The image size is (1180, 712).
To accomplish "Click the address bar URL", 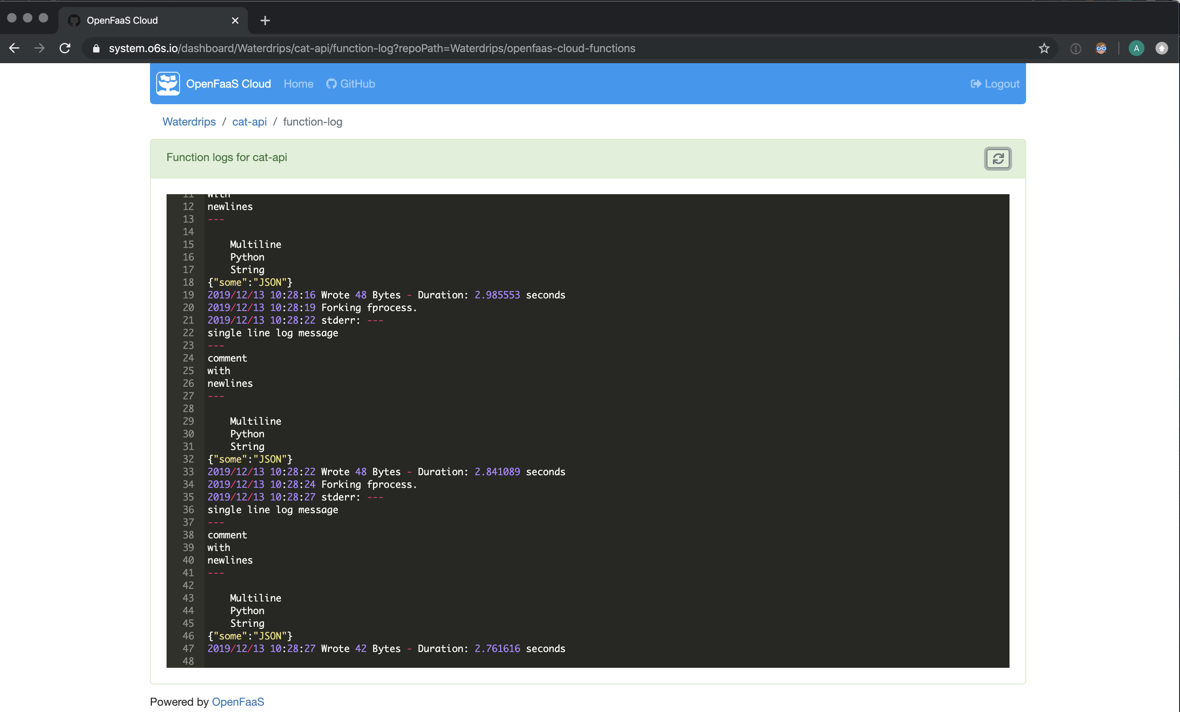I will point(372,49).
